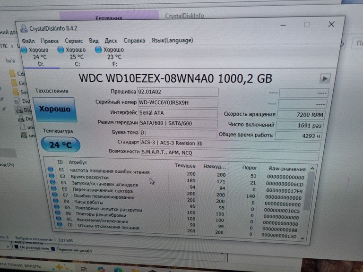Click status dot of attribute 07
This screenshot has height=272, width=363.
tap(55, 195)
